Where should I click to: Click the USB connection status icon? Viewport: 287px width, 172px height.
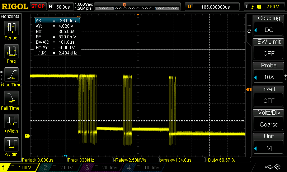(269, 167)
